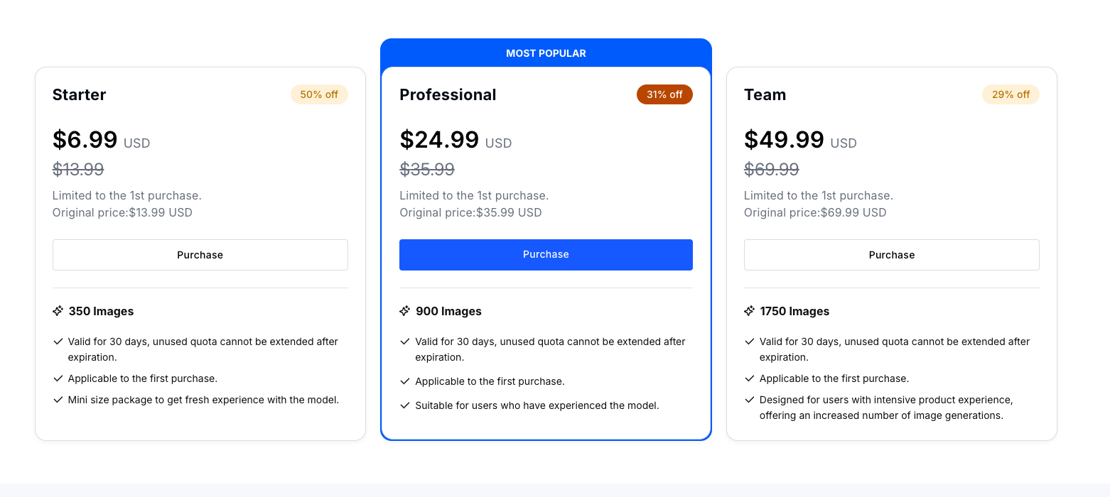Click Team's Applicable to first purchase checkmark
The width and height of the screenshot is (1110, 497).
coord(749,378)
